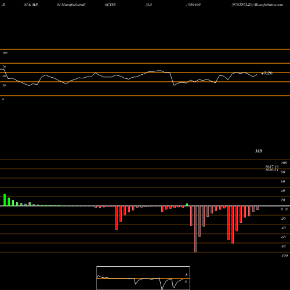
Task: Click the 80 axis label in MR panel
Action: tap(283, 172)
